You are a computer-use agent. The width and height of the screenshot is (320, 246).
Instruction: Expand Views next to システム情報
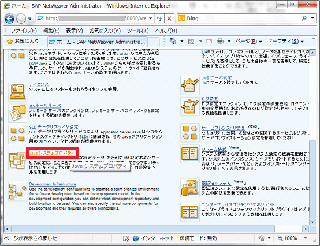point(235,147)
